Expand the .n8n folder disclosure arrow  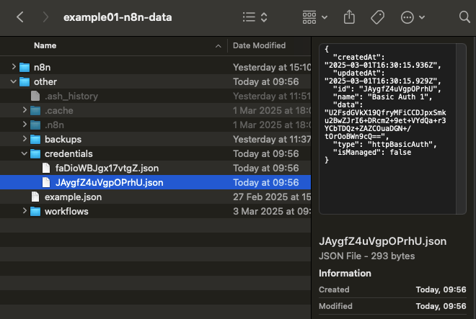tap(25, 125)
